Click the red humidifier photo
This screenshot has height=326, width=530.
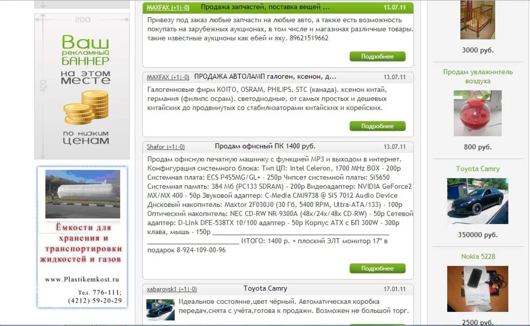click(478, 113)
